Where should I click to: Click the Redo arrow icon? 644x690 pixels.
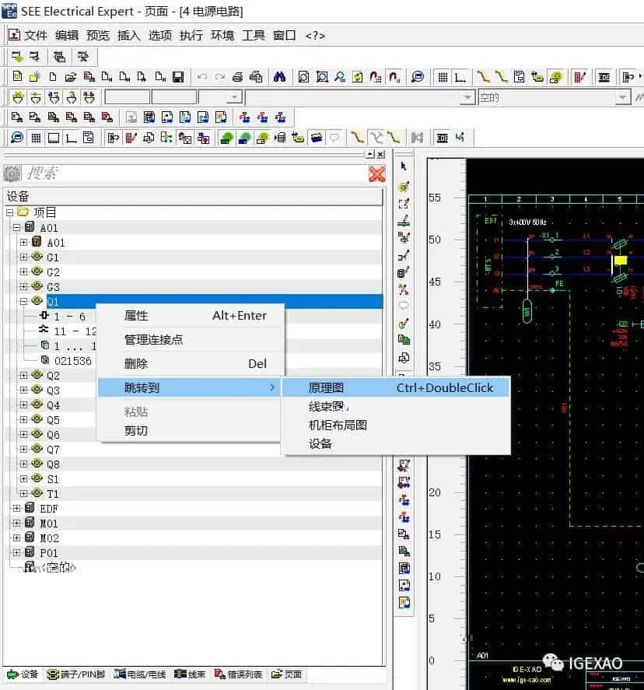coord(219,77)
